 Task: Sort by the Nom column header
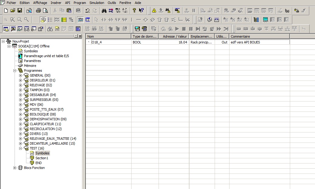[108, 36]
